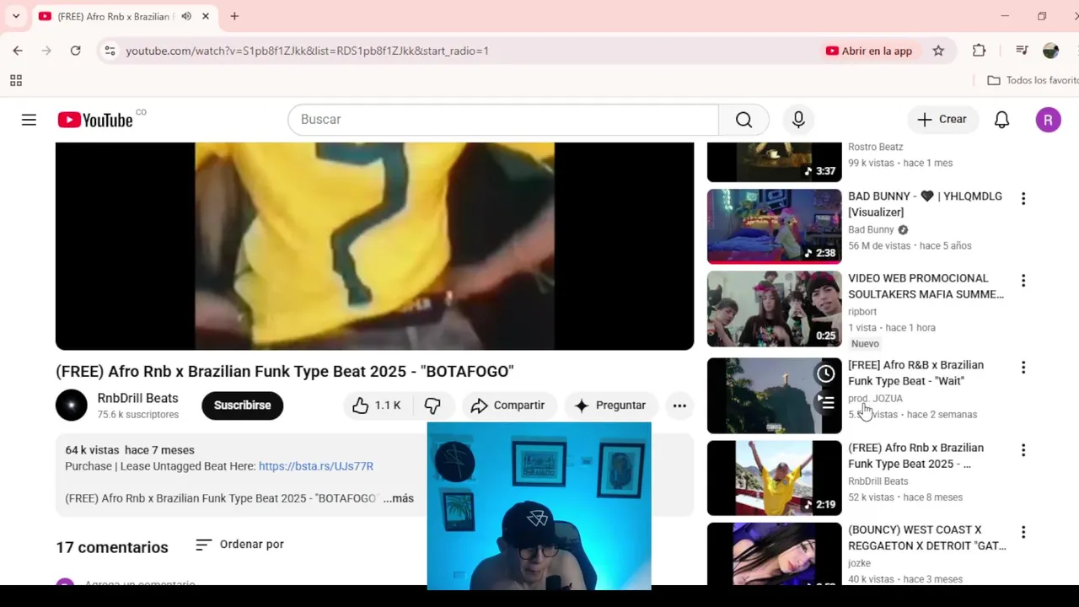Open the tab search dropdown arrow
The width and height of the screenshot is (1079, 607).
[x=15, y=16]
